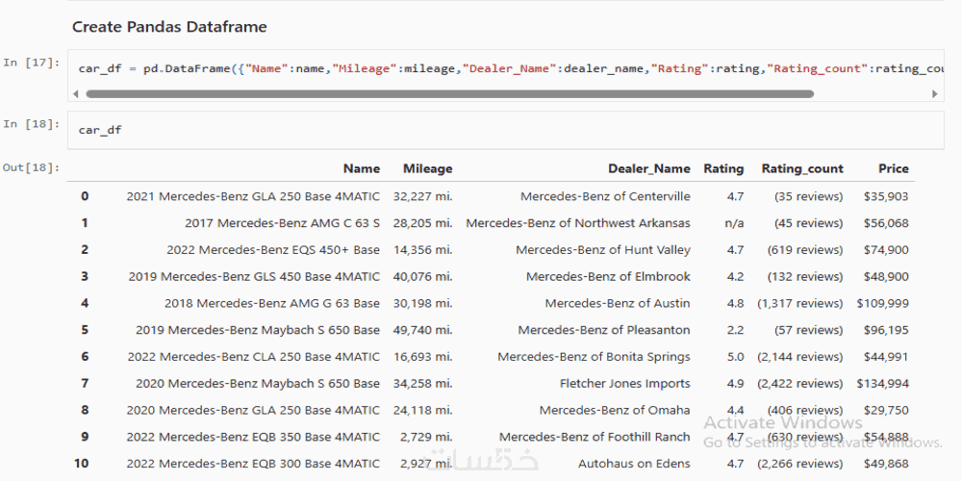Viewport: 962px width, 481px height.
Task: Select the 'Create Pandas Dataframe' heading
Action: (169, 27)
